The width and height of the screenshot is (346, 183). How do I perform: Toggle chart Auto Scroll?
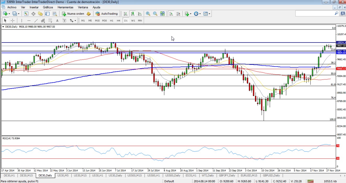tap(171, 14)
